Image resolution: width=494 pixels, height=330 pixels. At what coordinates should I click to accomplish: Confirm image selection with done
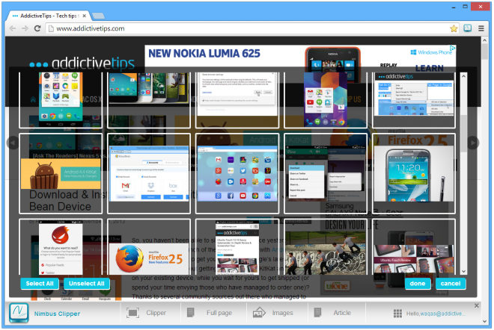418,284
